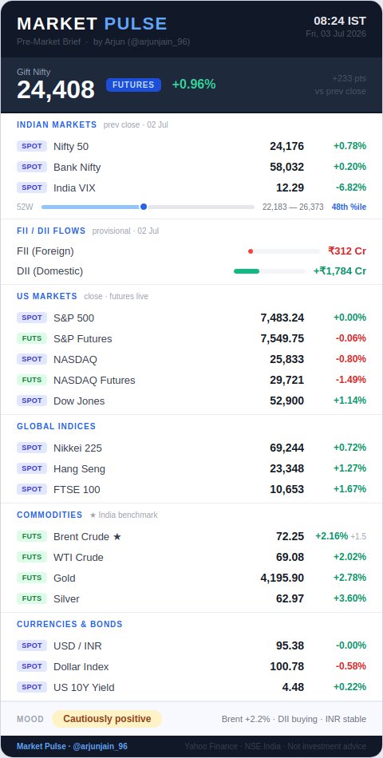Click the Yahoo Finance source footer text
This screenshot has width=383, height=758.
coord(211,746)
